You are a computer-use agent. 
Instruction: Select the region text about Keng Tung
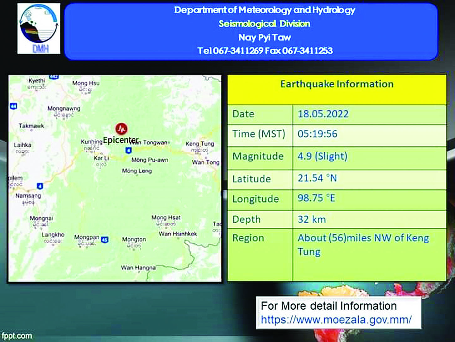pos(363,245)
